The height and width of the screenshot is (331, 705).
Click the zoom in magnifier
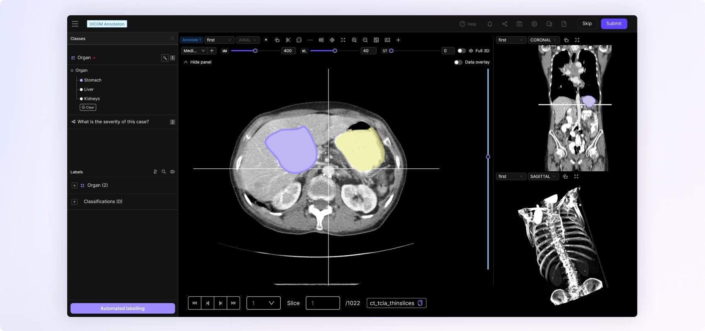(x=354, y=40)
